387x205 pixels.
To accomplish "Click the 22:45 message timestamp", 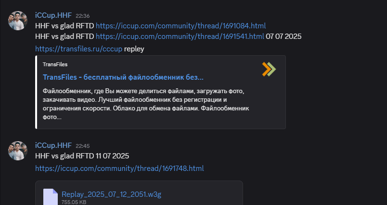I will (83, 146).
